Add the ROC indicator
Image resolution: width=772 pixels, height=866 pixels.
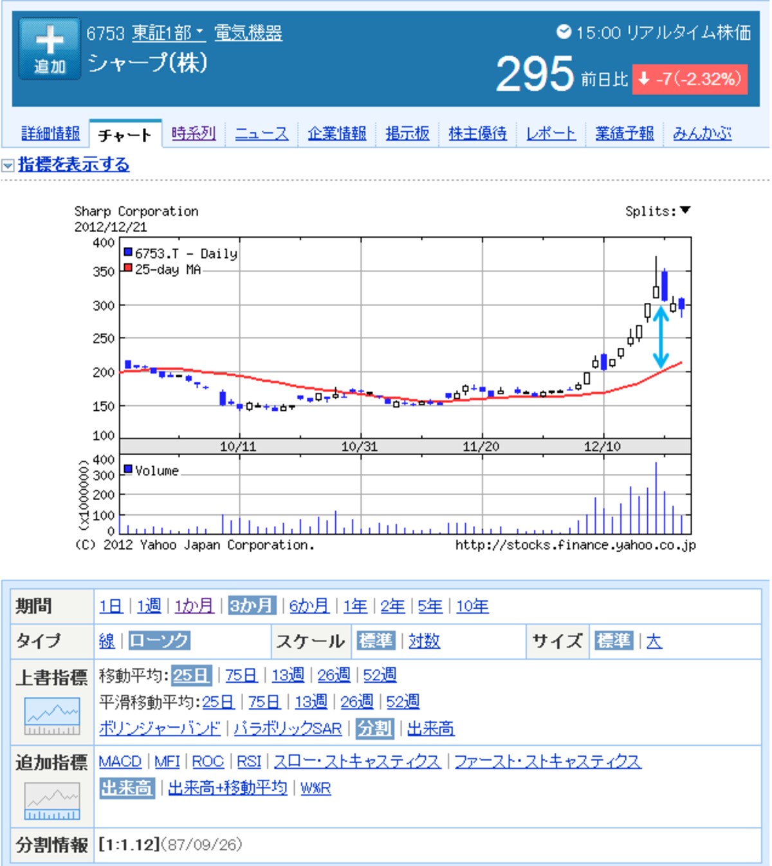pyautogui.click(x=208, y=761)
